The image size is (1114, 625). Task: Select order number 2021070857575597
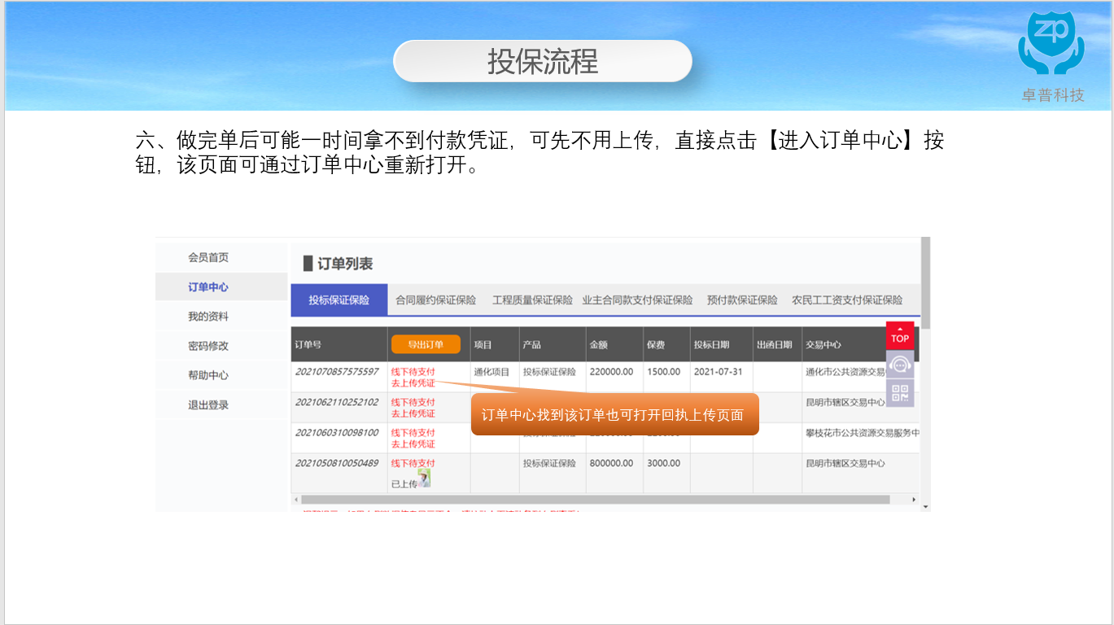click(x=337, y=372)
